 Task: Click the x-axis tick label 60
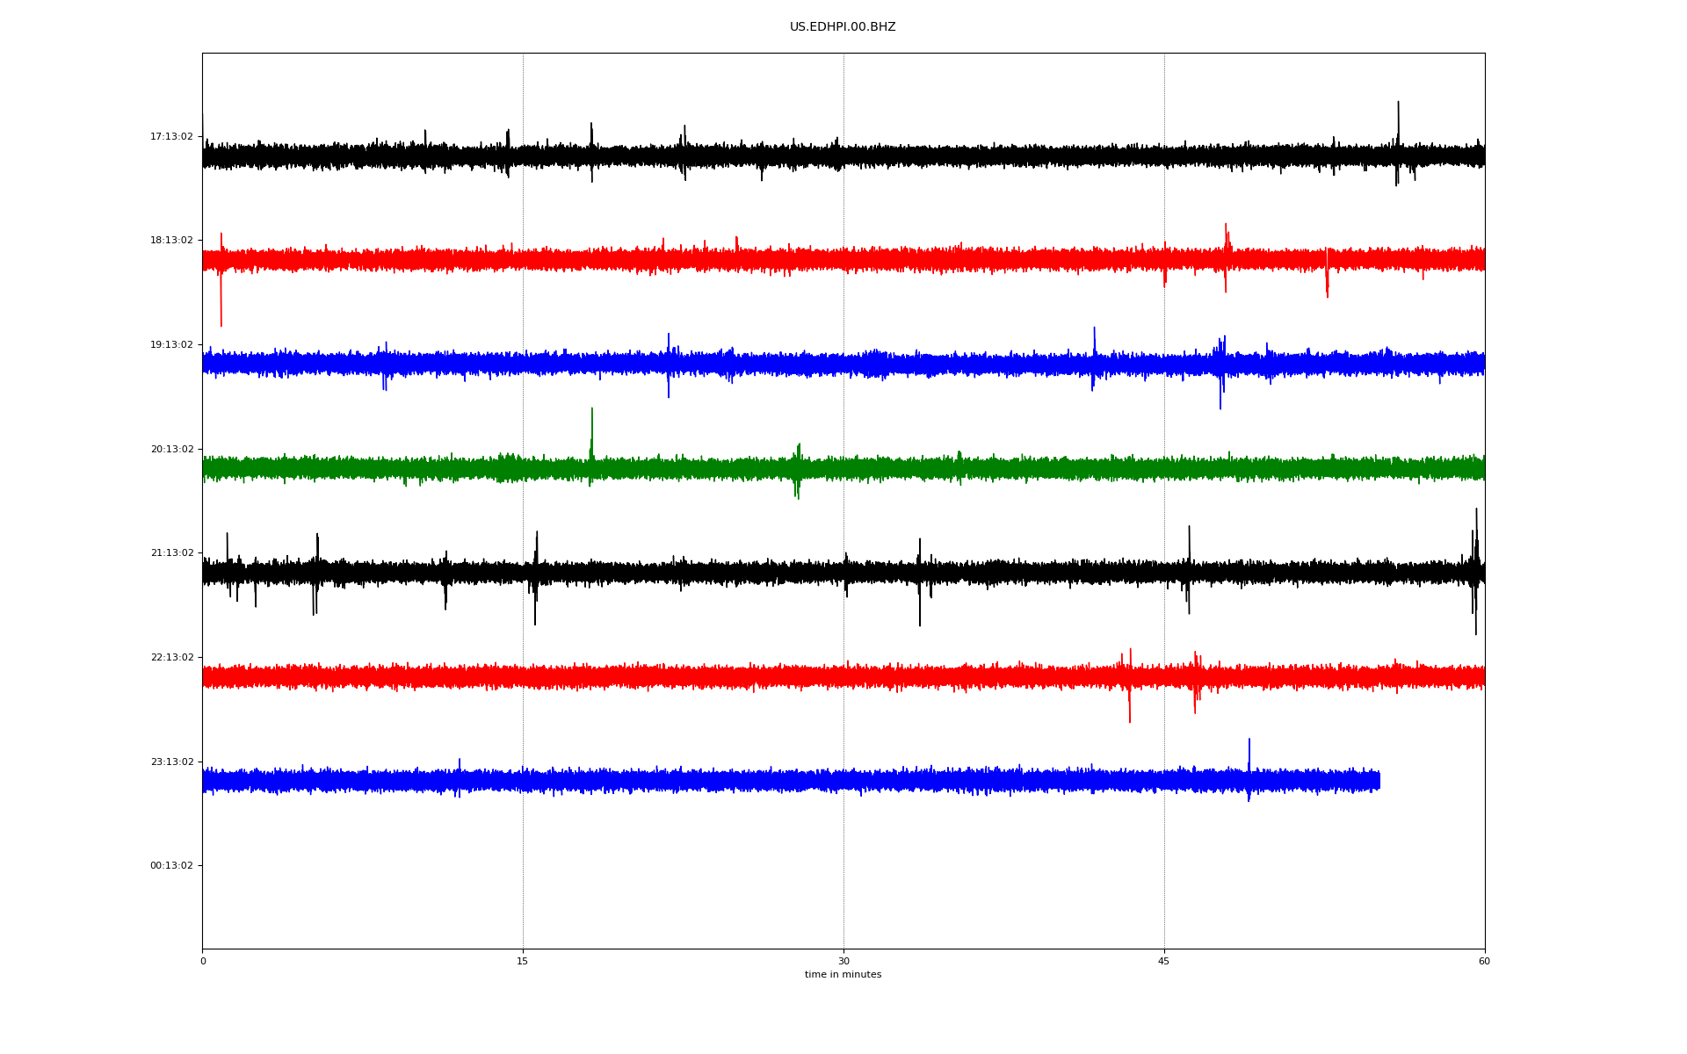(x=1484, y=961)
